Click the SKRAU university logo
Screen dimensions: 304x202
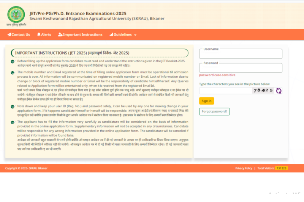pyautogui.click(x=16, y=15)
